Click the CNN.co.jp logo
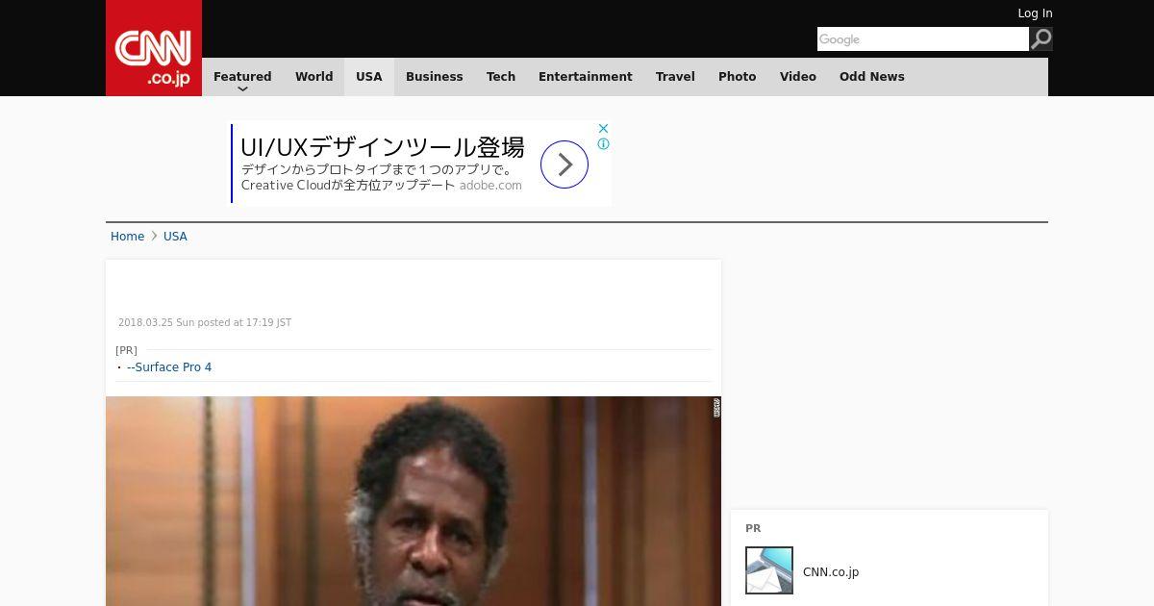 [154, 48]
